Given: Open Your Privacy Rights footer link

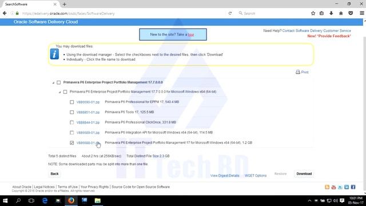Looking at the screenshot, I should 94,187.
